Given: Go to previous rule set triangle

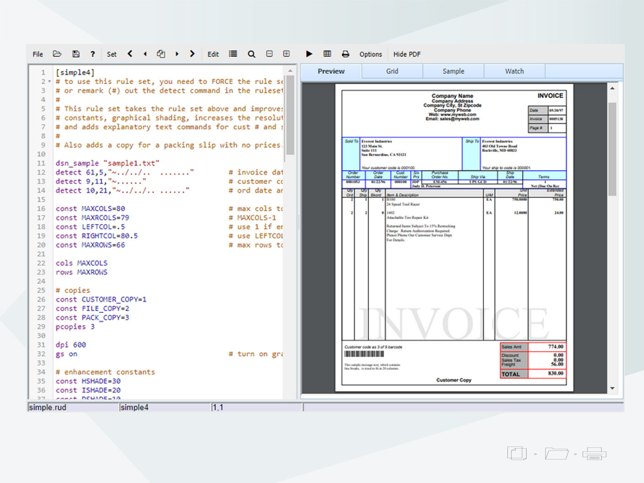Looking at the screenshot, I should [145, 54].
